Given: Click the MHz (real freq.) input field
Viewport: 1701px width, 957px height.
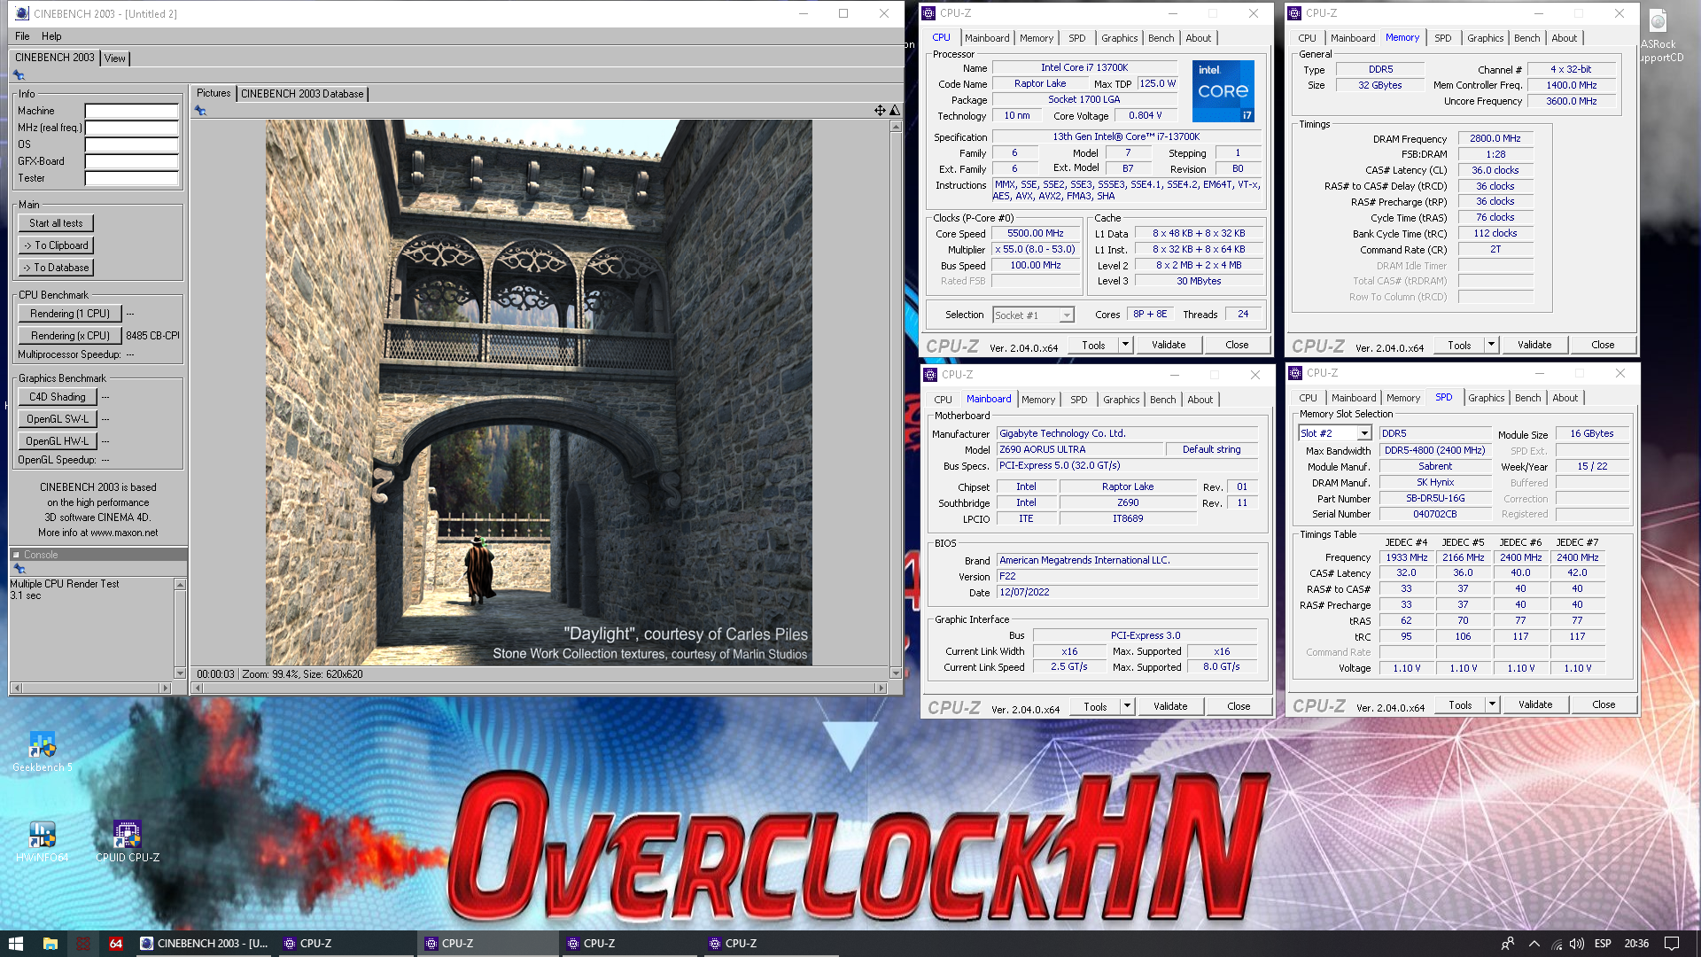Looking at the screenshot, I should tap(132, 128).
